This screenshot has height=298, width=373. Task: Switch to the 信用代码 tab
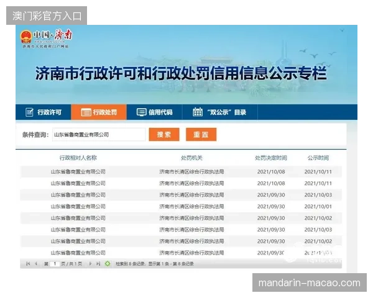154,112
